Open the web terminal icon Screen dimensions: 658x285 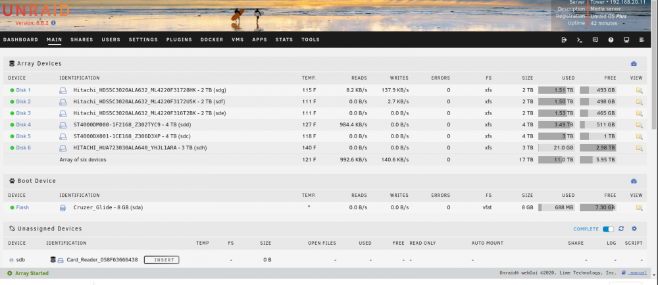tap(580, 40)
